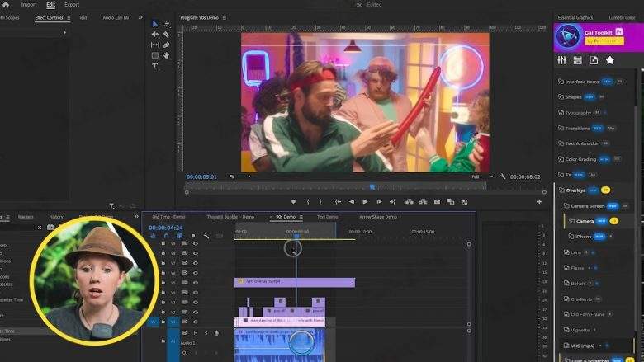Viewport: 644px width, 362px height.
Task: Expand the Color Grading folder
Action: [x=581, y=158]
